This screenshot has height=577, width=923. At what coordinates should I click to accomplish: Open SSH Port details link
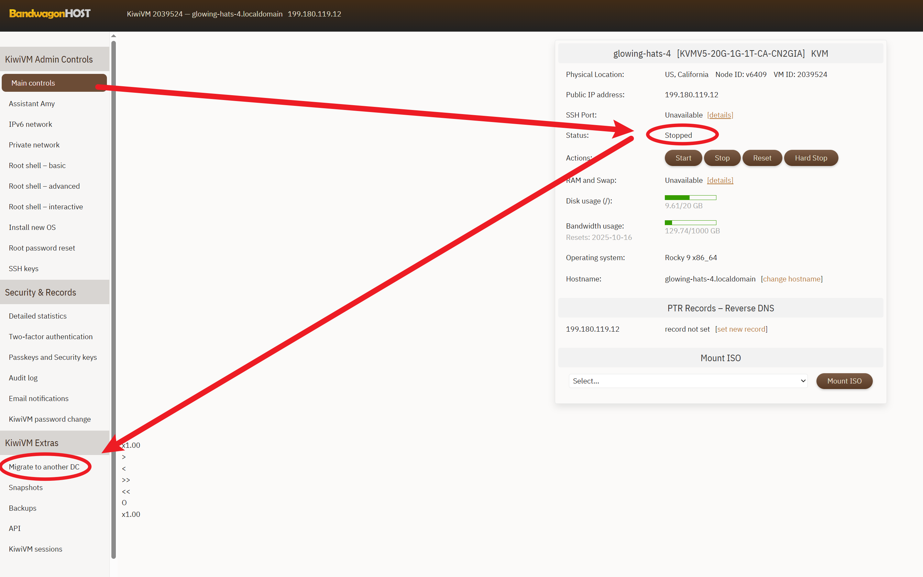719,115
